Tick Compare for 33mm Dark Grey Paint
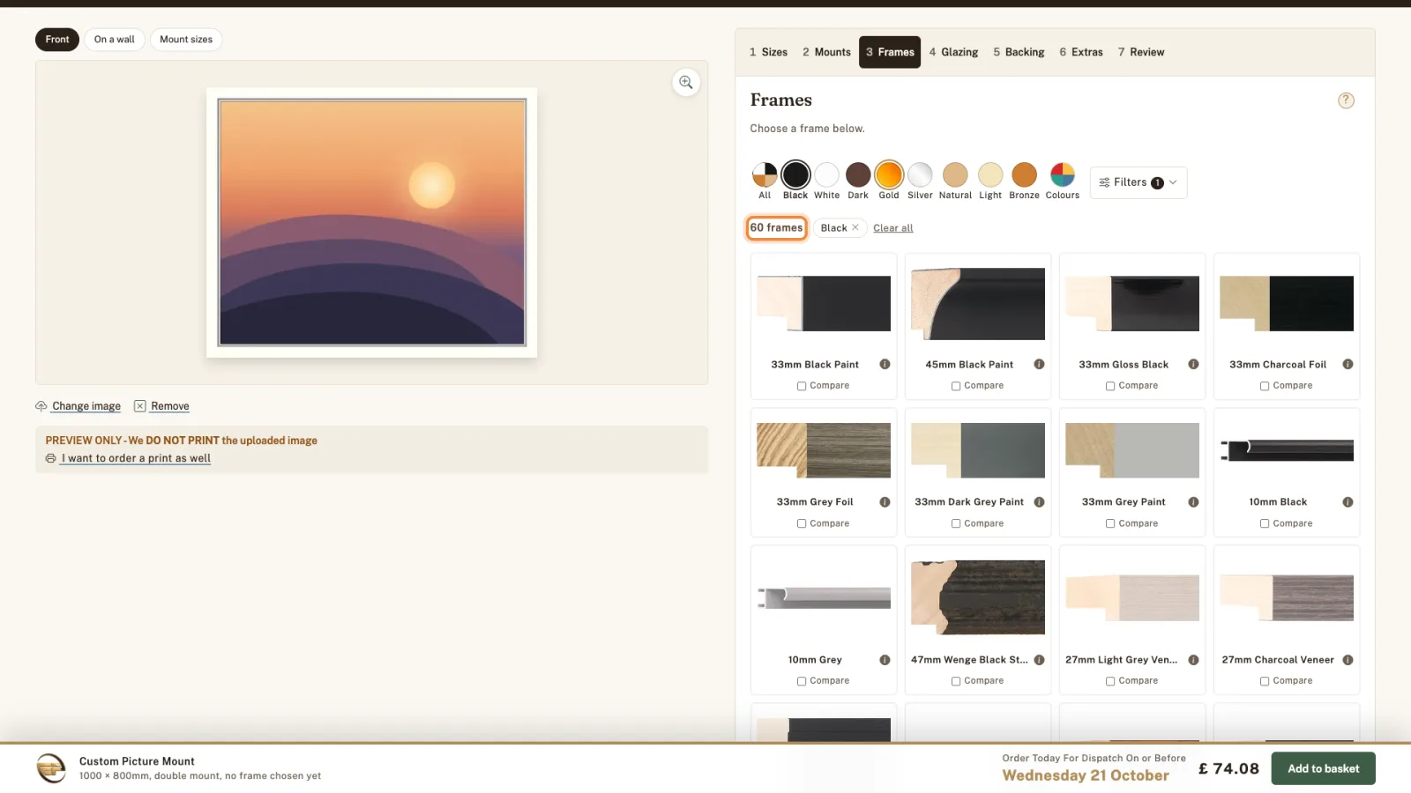Screen dimensions: 1411x793 956,523
